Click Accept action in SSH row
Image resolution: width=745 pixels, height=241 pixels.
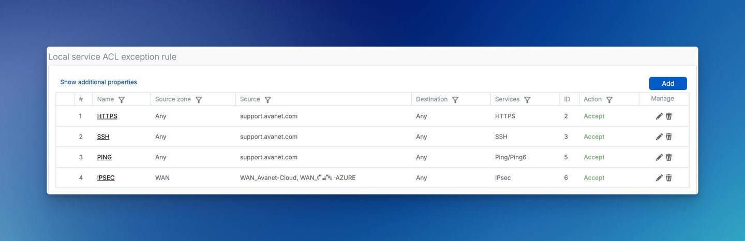pyautogui.click(x=594, y=137)
